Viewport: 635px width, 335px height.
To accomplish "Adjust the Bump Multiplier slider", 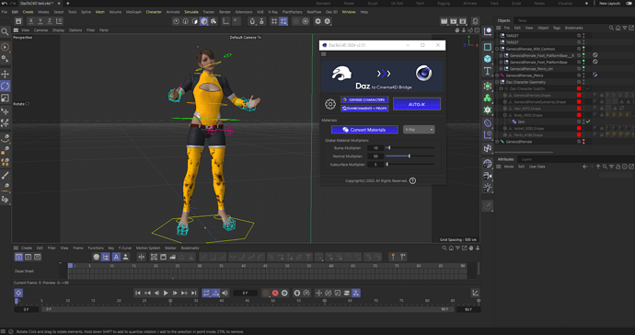I will tap(410, 148).
